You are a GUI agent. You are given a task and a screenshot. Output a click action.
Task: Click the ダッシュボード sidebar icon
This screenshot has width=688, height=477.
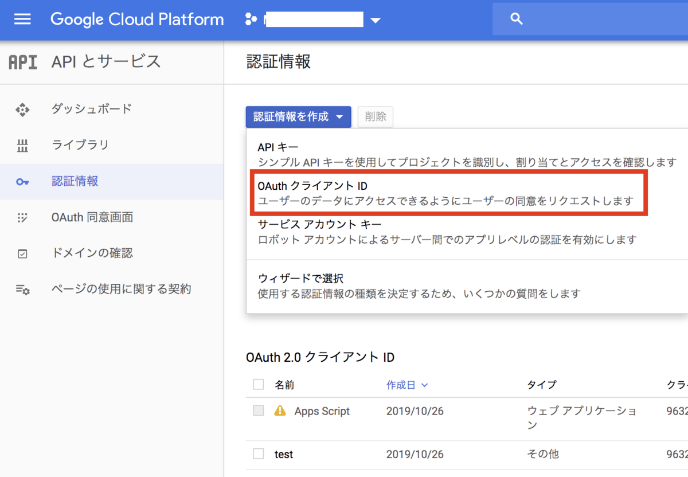pos(22,110)
